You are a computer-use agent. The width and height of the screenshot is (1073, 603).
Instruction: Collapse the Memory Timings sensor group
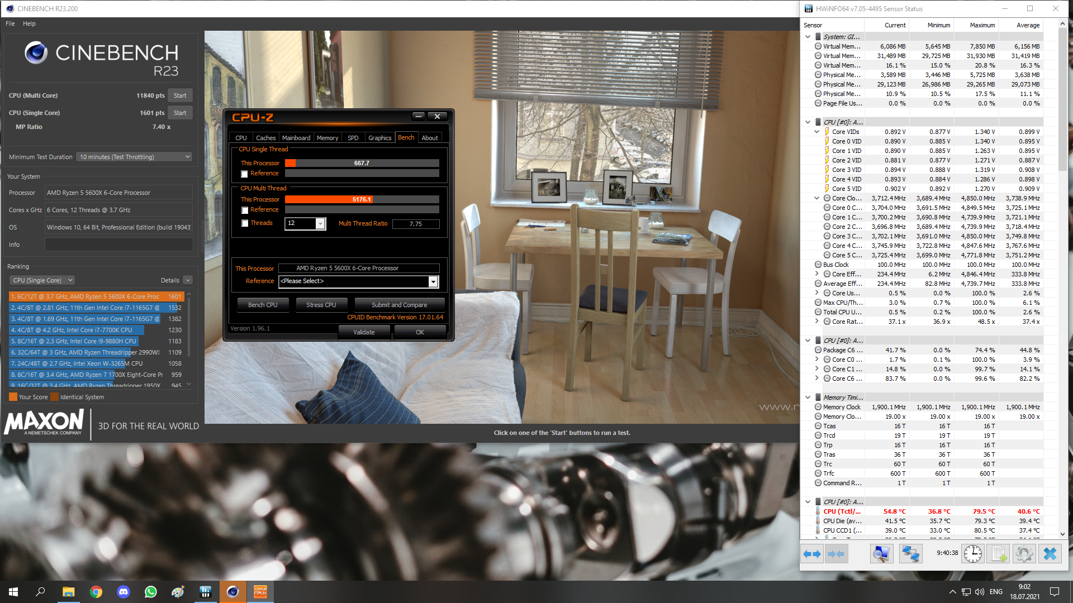pyautogui.click(x=808, y=398)
